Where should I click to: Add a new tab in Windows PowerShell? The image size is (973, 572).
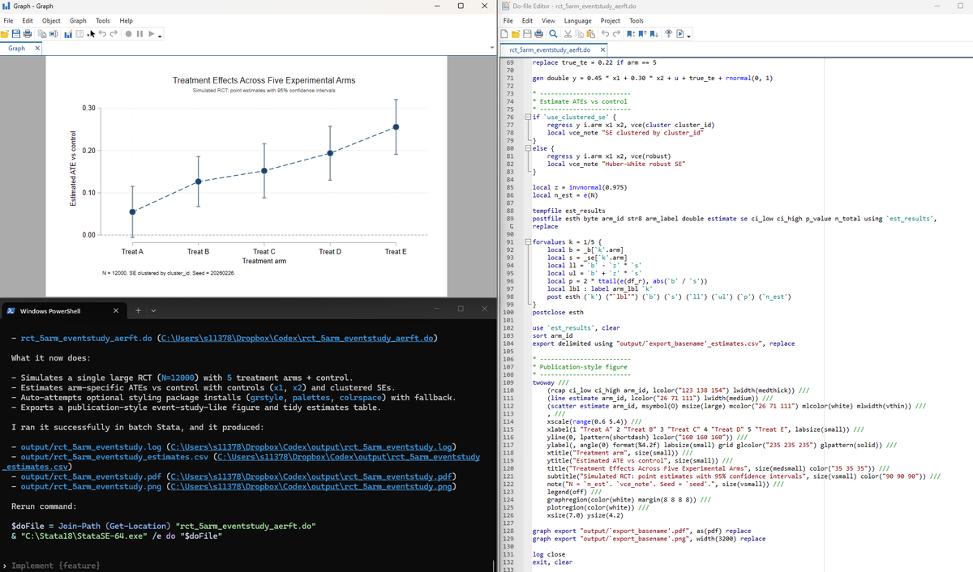pos(137,310)
